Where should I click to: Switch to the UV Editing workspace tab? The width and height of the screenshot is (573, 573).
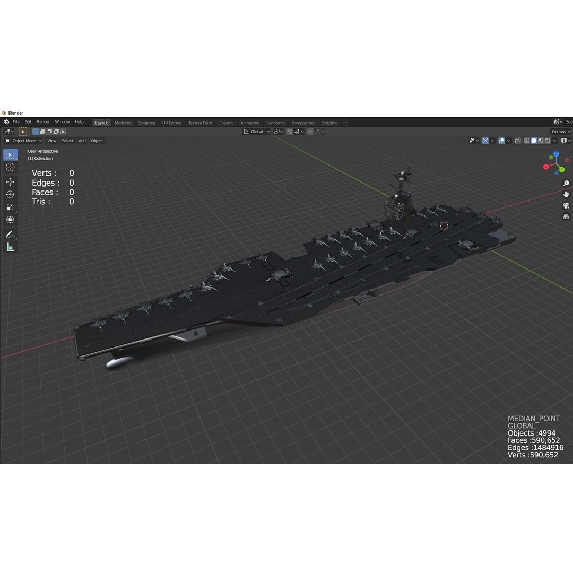[x=172, y=123]
